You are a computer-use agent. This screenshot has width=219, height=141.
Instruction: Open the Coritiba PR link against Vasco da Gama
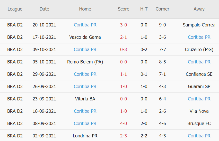coord(199,37)
